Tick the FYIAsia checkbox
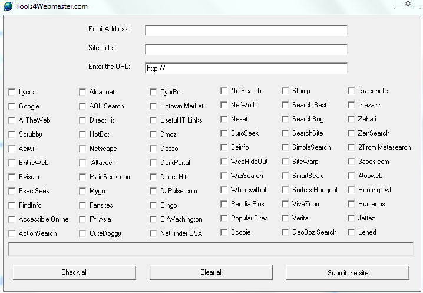Image resolution: width=423 pixels, height=293 pixels. tap(82, 219)
